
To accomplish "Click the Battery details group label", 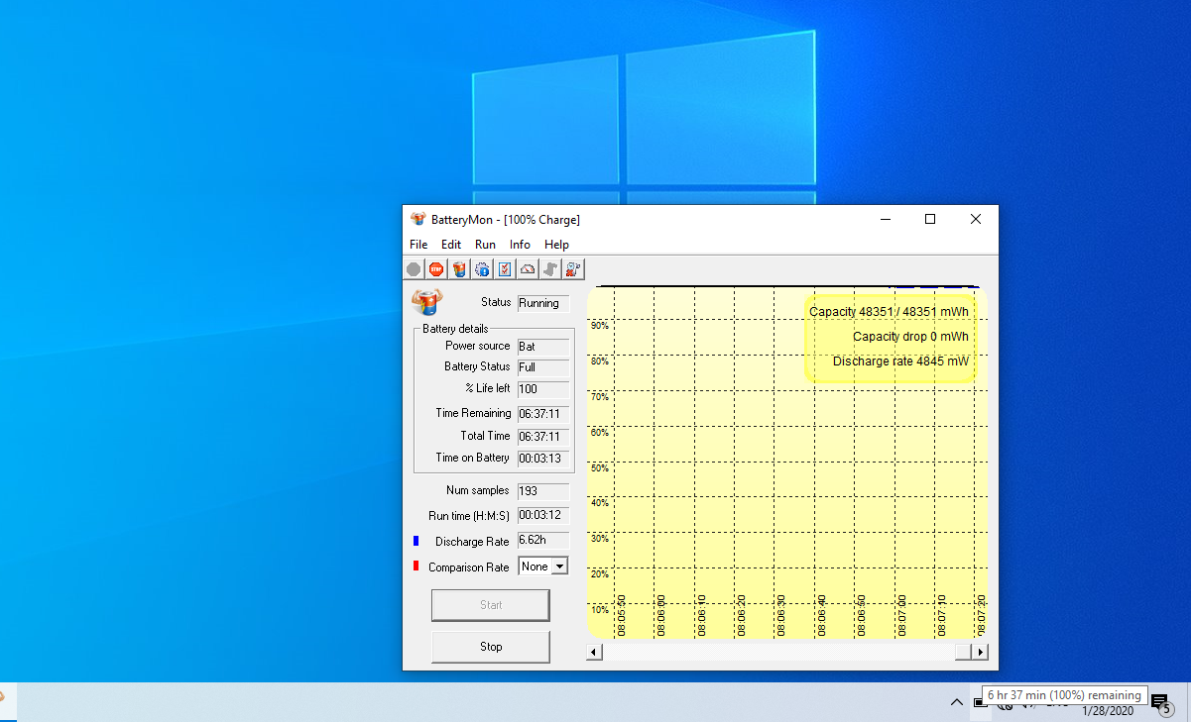I will point(455,329).
